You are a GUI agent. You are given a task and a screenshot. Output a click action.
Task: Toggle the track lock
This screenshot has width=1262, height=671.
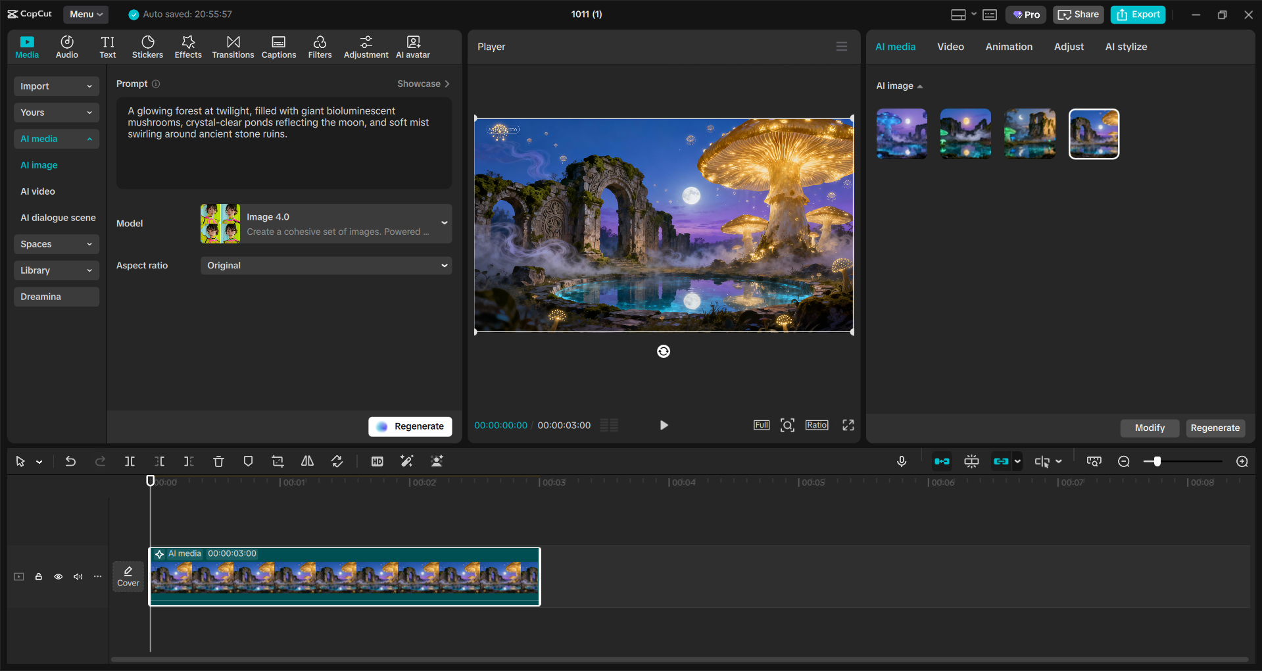[x=38, y=576]
